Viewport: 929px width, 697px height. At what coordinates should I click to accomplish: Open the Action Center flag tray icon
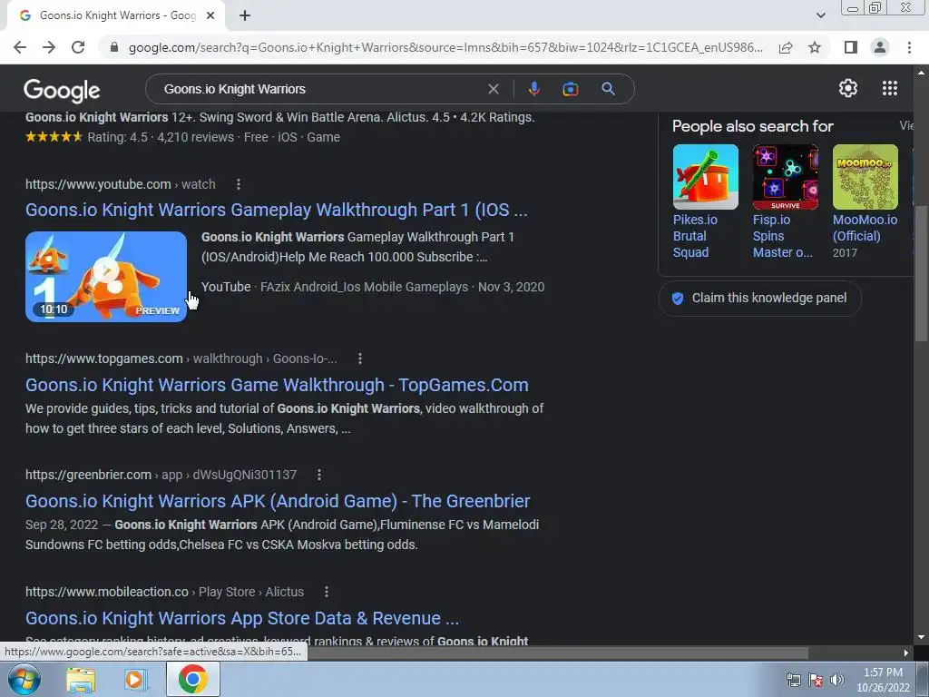coord(816,680)
